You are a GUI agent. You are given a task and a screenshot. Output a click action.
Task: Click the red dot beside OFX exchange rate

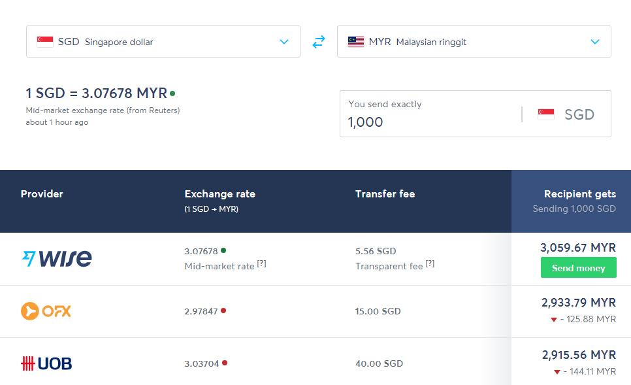pyautogui.click(x=223, y=310)
